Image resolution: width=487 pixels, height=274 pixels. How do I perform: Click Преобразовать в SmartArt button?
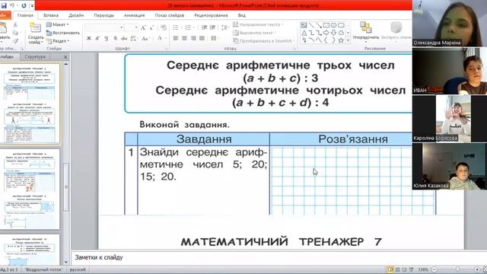pos(263,40)
